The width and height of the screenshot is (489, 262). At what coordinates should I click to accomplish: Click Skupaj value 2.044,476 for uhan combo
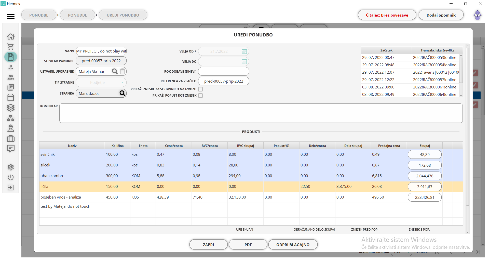pyautogui.click(x=425, y=176)
